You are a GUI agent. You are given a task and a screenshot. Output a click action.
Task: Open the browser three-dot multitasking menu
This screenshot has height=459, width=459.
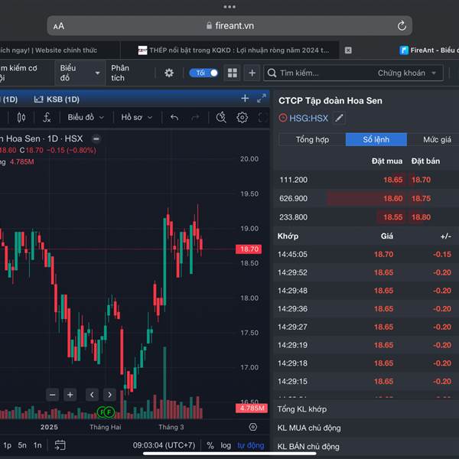click(x=229, y=7)
